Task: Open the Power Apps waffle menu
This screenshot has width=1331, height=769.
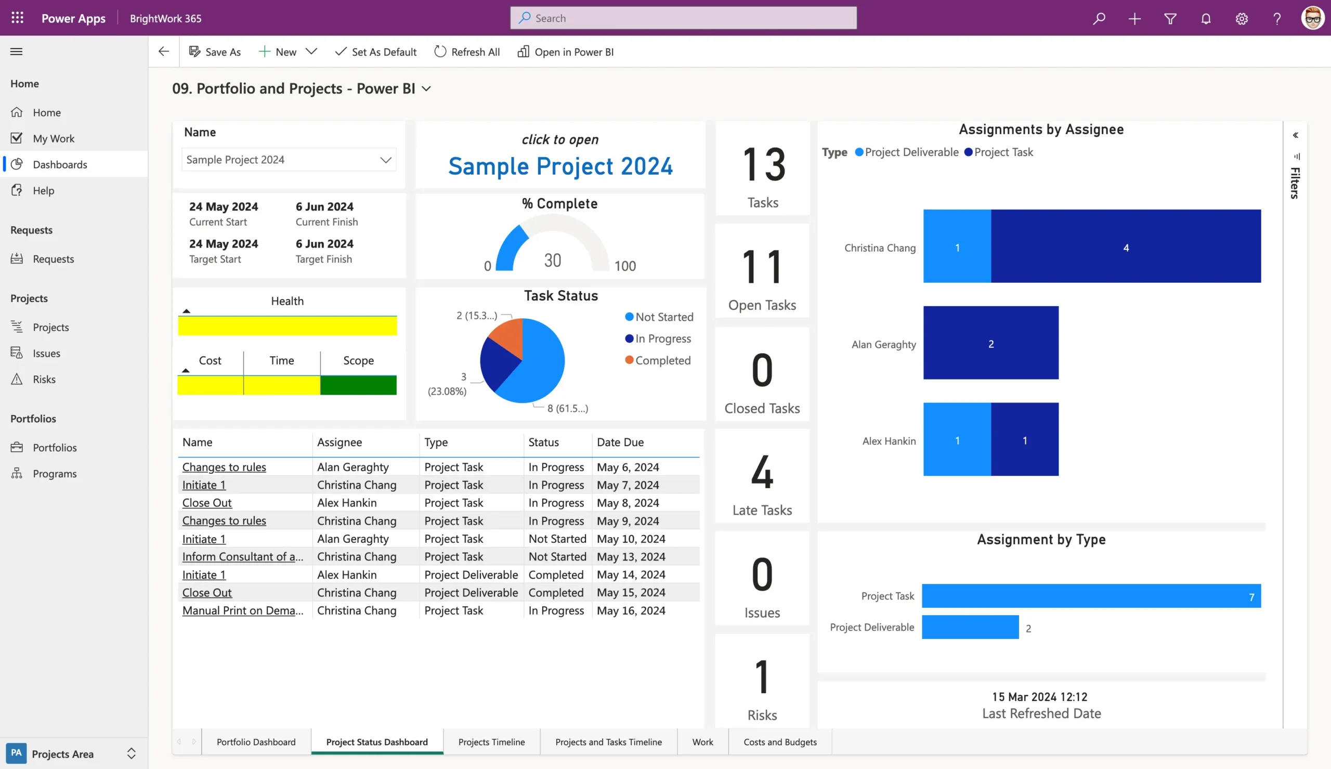Action: tap(17, 18)
